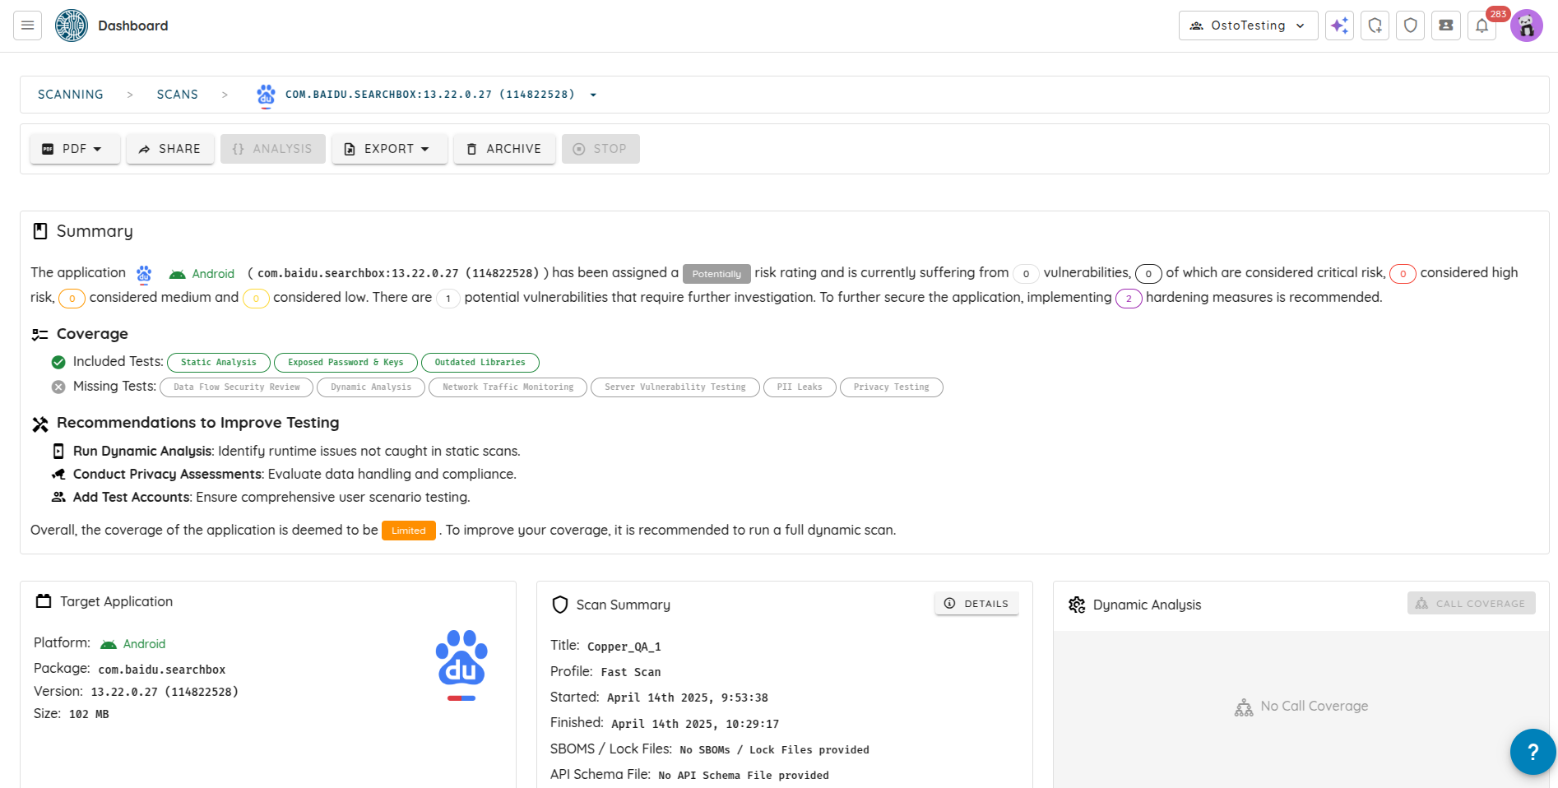
Task: Click the refresh scan icon in header
Action: coord(1375,25)
